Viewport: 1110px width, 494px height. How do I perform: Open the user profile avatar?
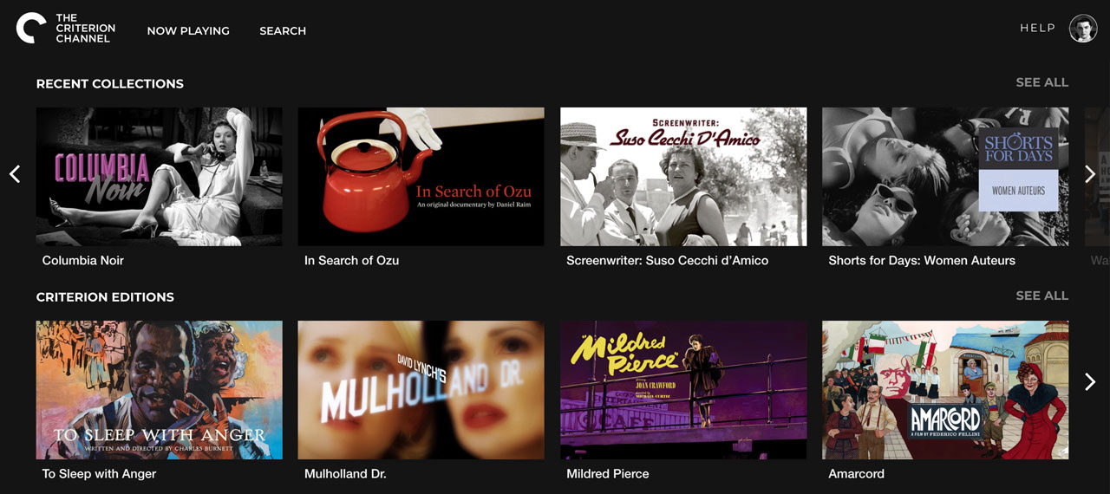point(1083,29)
